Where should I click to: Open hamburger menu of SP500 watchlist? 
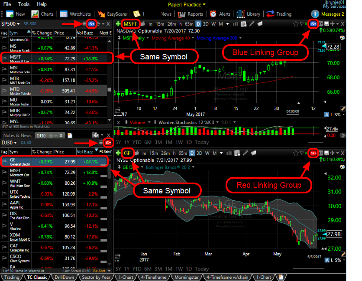point(84,23)
